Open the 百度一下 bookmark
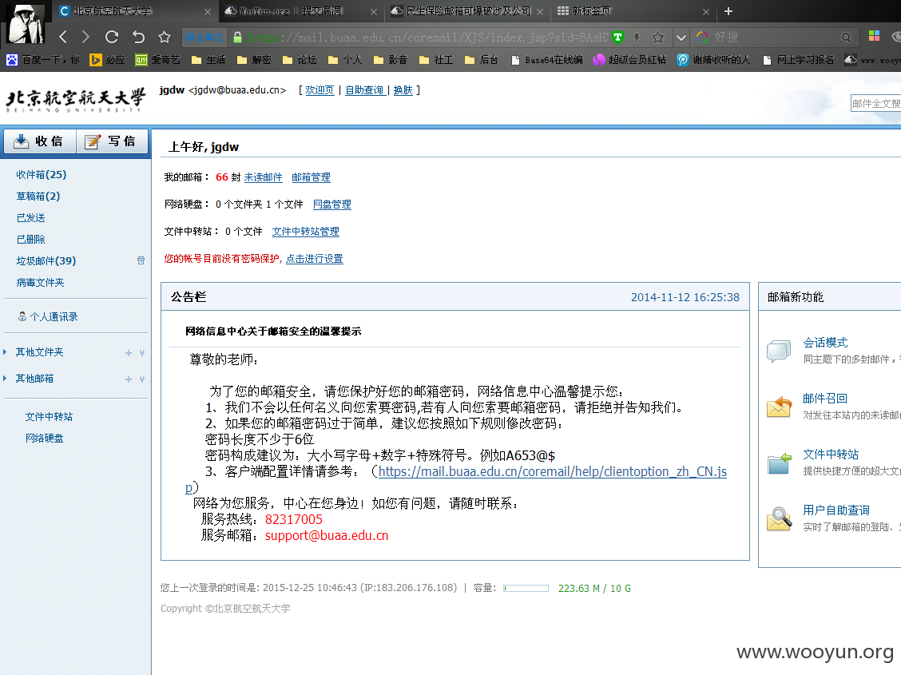Screen dimensions: 901x675 coord(43,60)
